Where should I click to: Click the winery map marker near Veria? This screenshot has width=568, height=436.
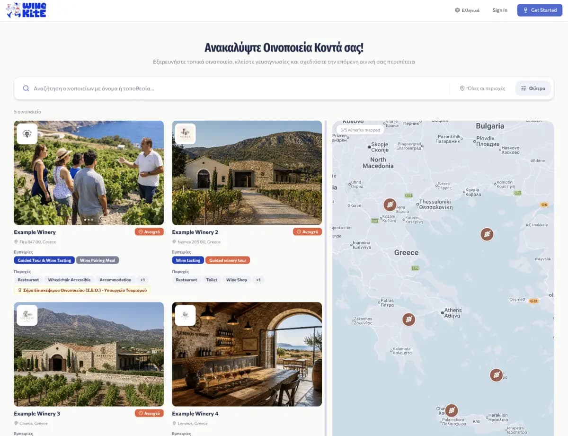pos(390,205)
